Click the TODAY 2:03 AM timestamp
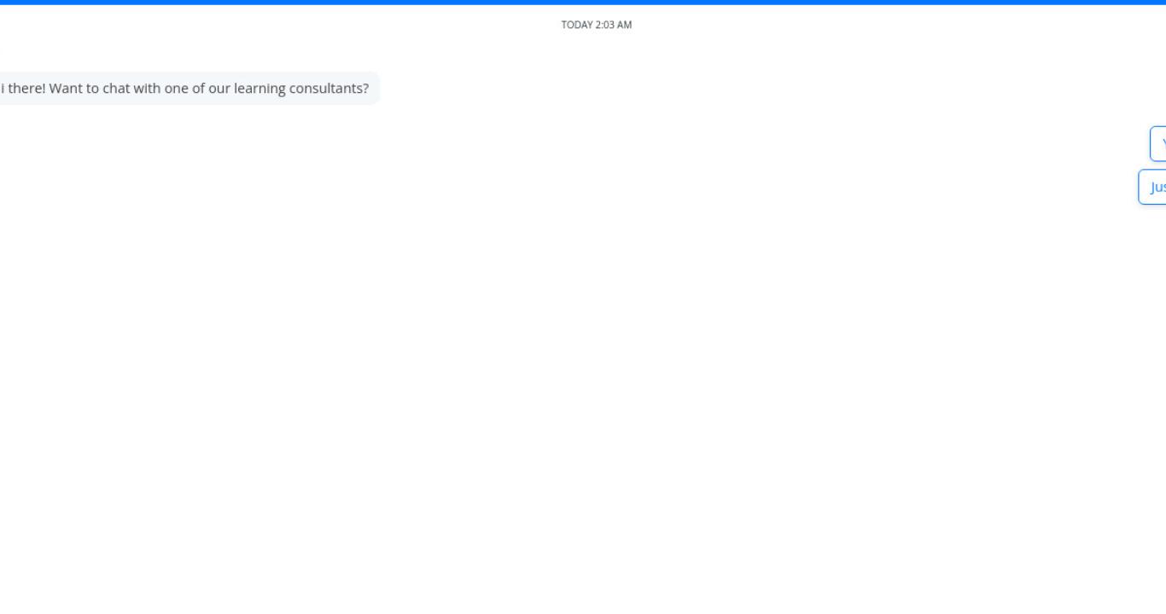Viewport: 1166px width, 614px height. click(596, 25)
